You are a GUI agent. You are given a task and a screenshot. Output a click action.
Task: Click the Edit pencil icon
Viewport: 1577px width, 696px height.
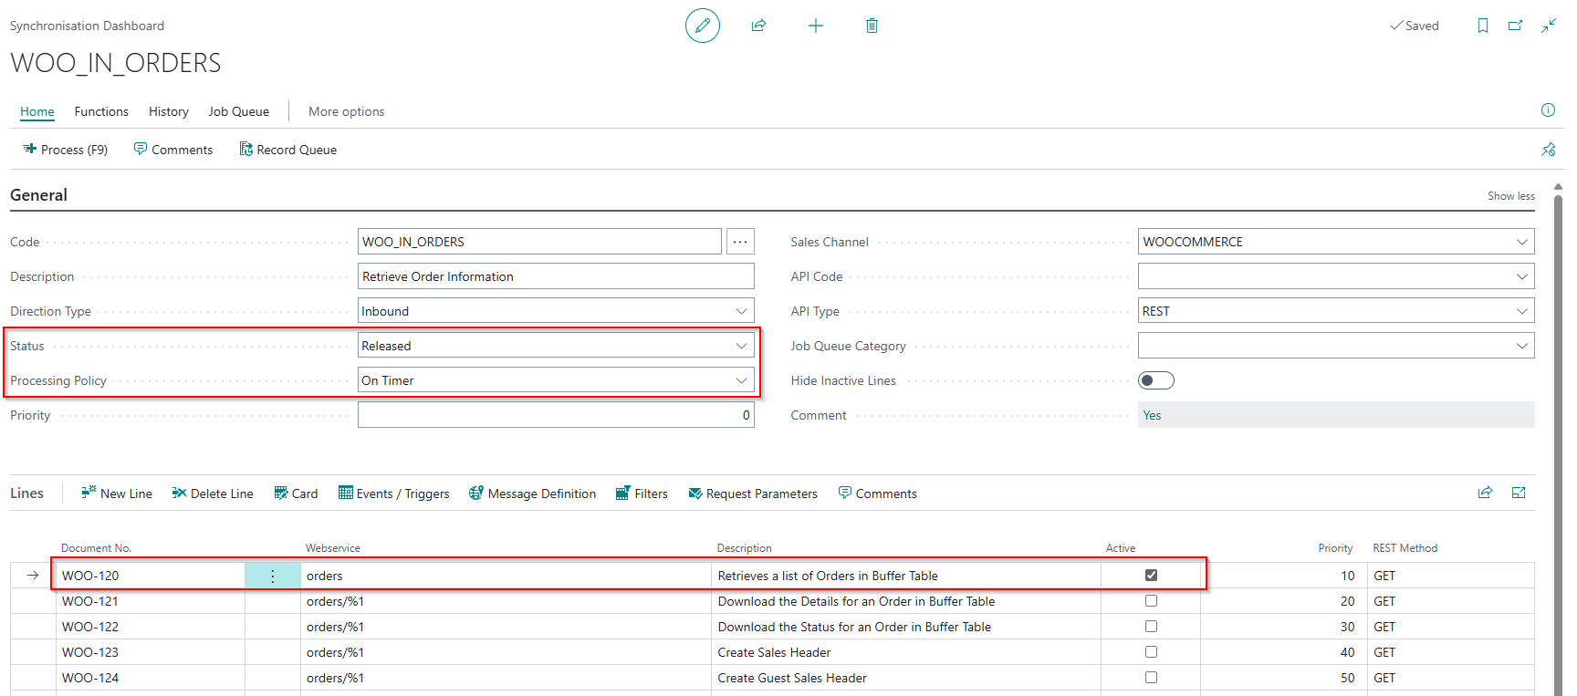703,26
